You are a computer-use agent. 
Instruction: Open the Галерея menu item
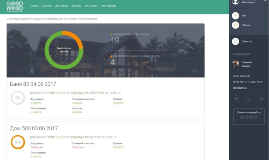[47, 6]
